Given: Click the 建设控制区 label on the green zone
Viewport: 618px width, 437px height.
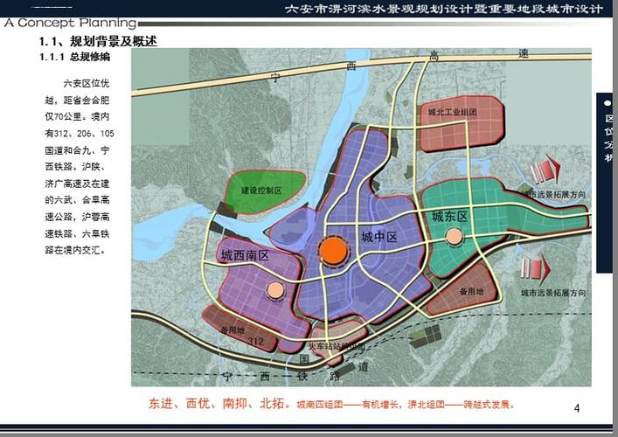Looking at the screenshot, I should [261, 191].
